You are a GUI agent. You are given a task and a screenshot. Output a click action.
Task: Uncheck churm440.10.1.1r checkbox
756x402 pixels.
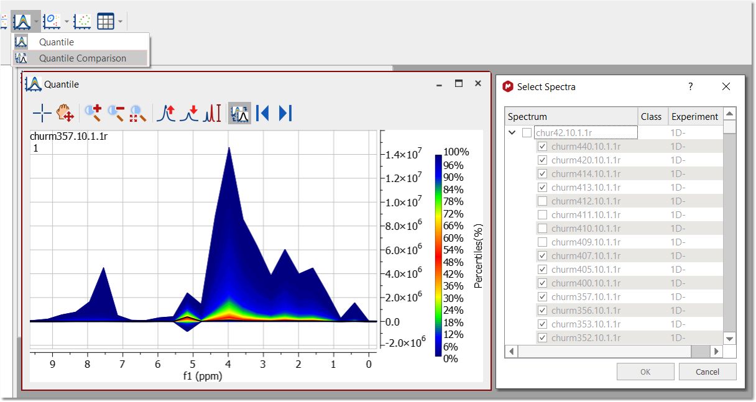[542, 147]
